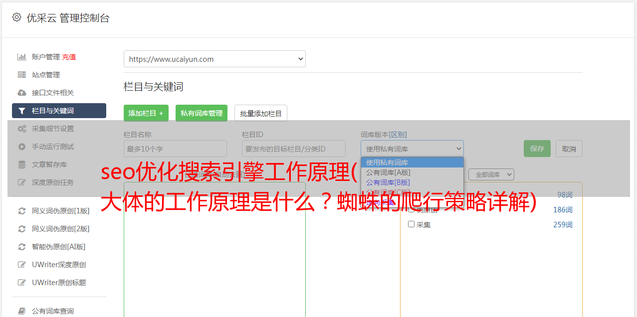Click the 批量添加栏目 button
This screenshot has width=637, height=317.
pos(261,113)
